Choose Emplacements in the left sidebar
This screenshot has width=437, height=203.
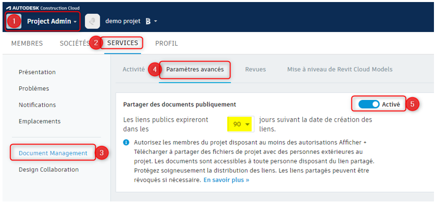[x=39, y=121]
